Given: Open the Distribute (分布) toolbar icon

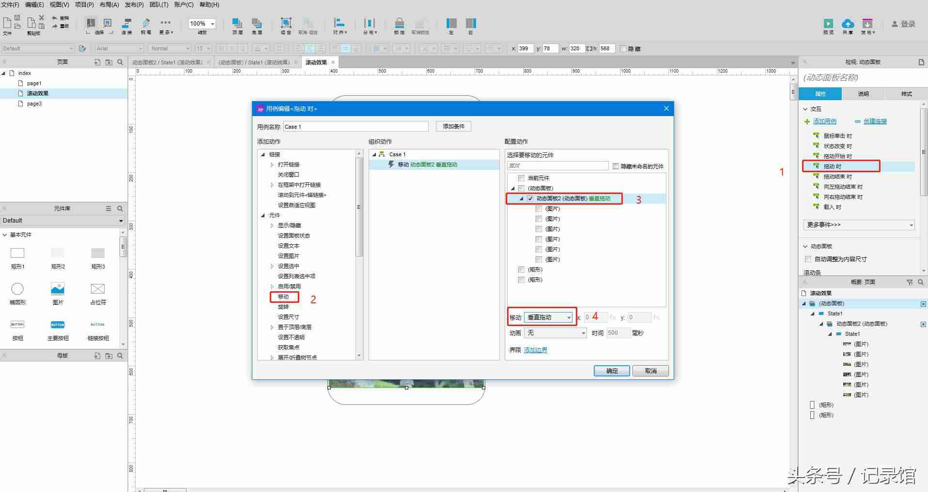Looking at the screenshot, I should [x=370, y=23].
